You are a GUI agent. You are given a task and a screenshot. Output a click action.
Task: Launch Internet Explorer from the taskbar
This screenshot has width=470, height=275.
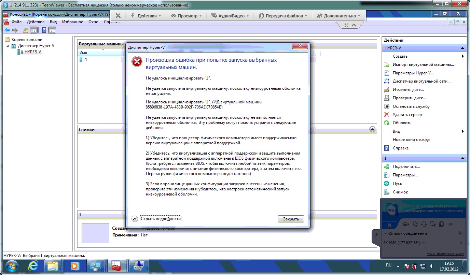33,266
